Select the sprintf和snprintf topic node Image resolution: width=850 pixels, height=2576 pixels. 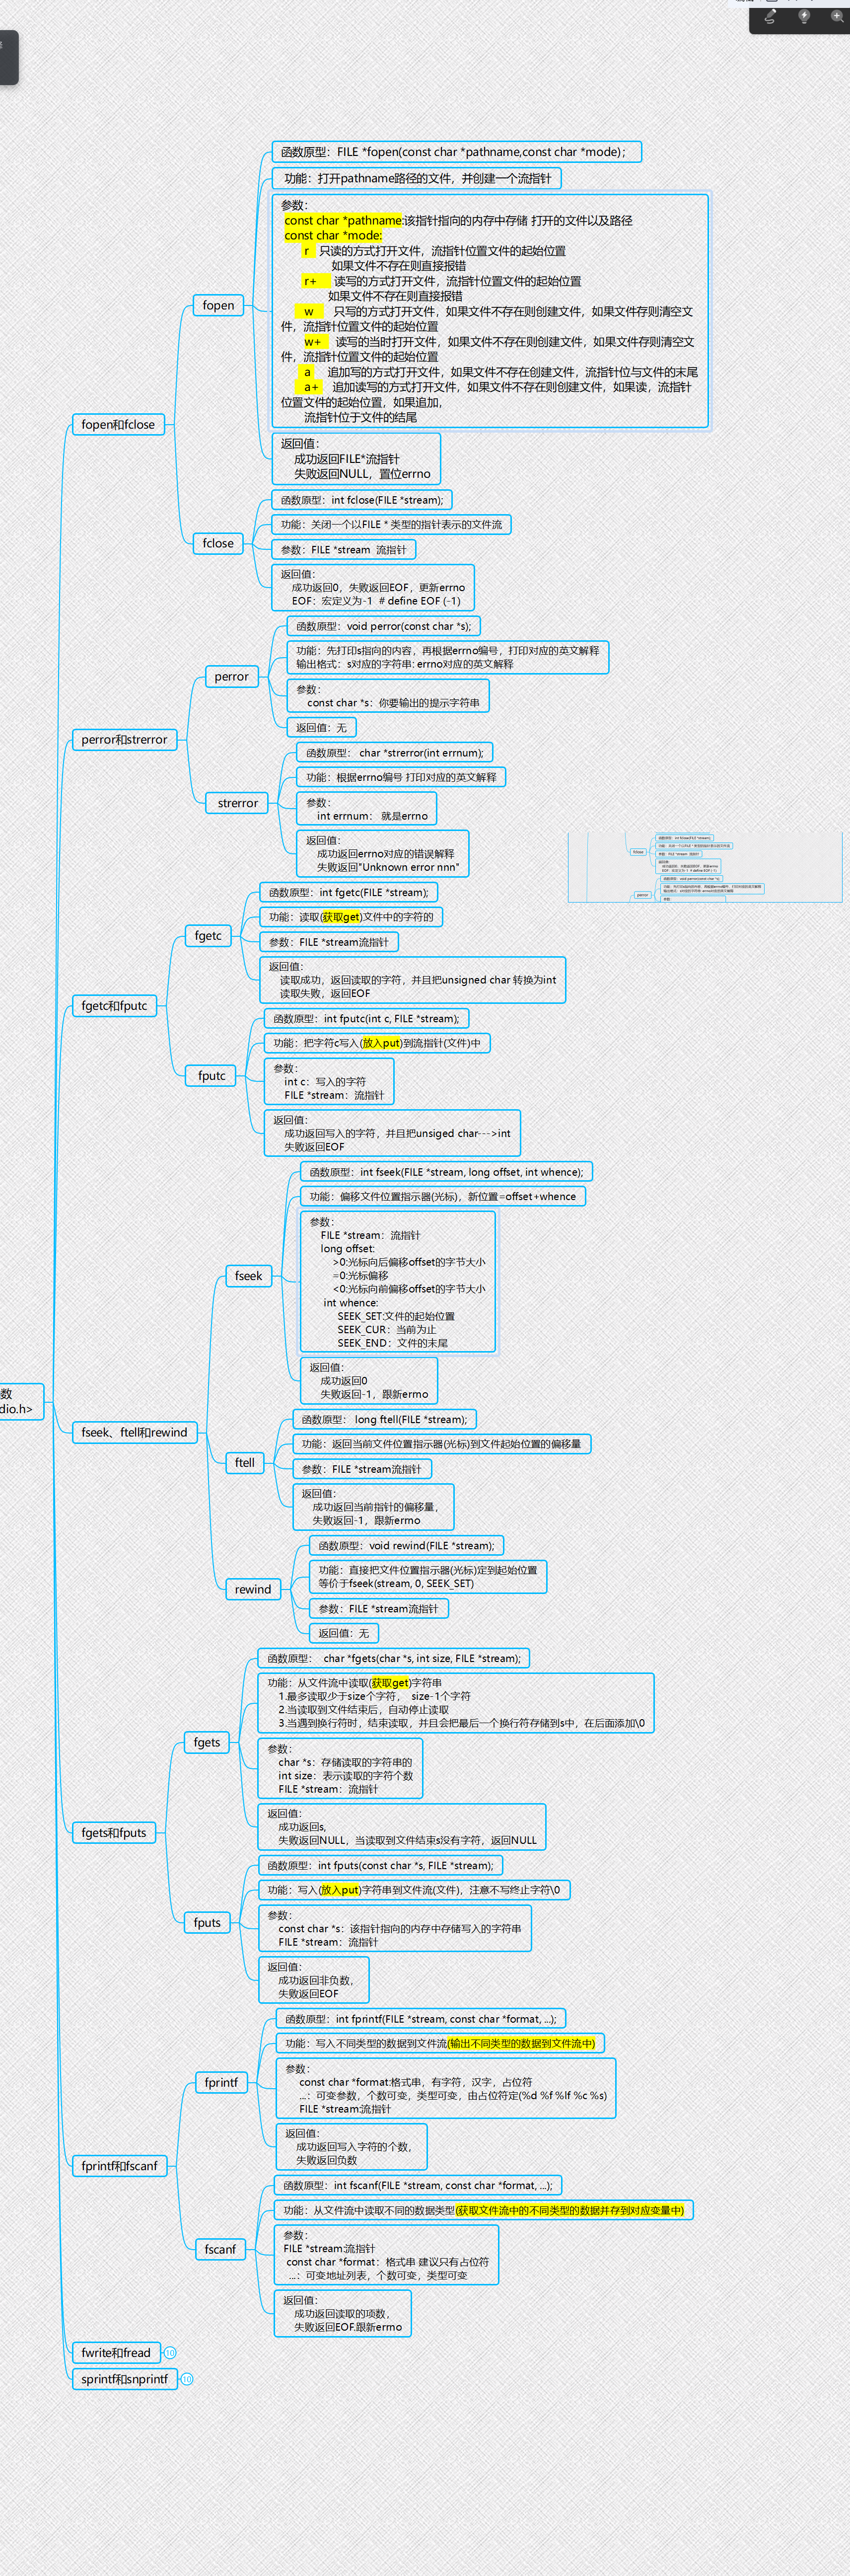[124, 2379]
